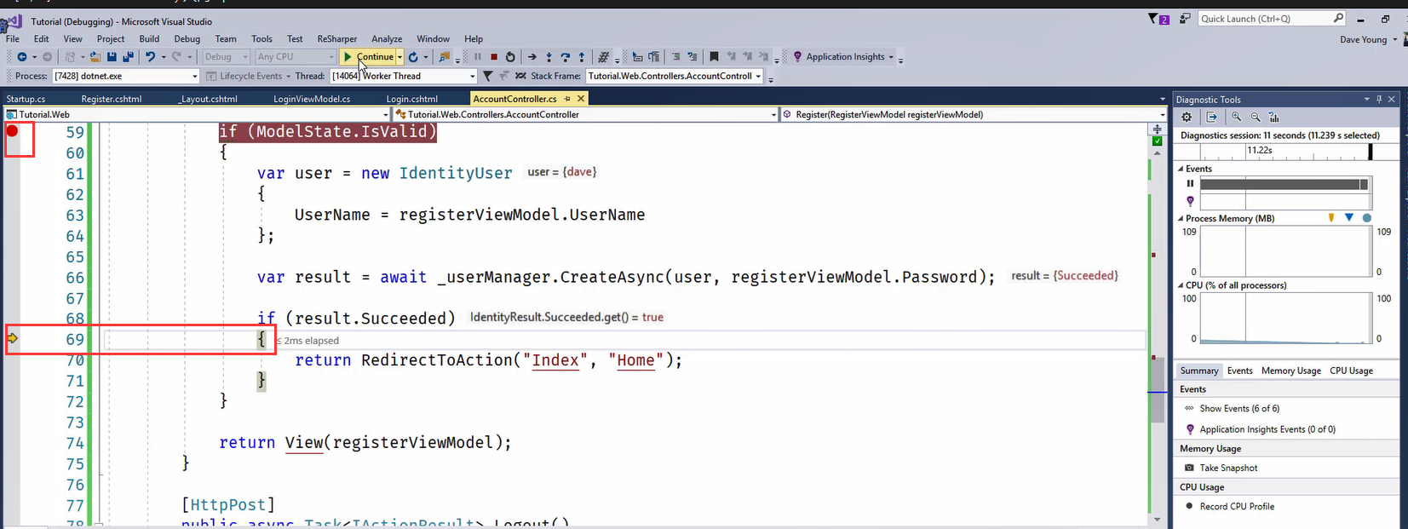Click the Browser Link refresh icon
Viewport: 1408px width, 529px height.
click(x=413, y=57)
